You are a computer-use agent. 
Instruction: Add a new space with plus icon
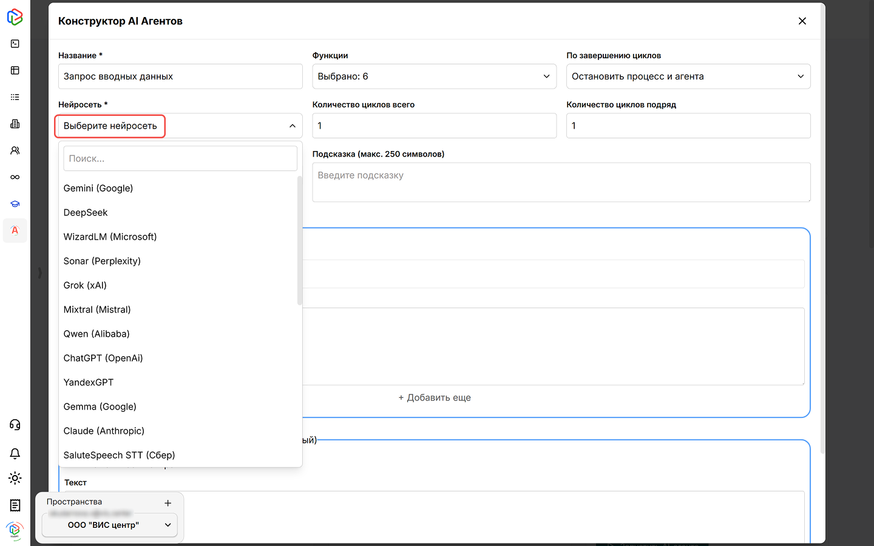[168, 503]
